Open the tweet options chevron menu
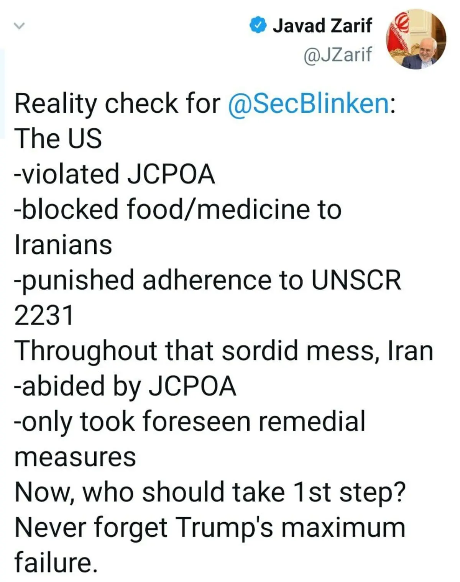This screenshot has width=460, height=582. tap(19, 26)
